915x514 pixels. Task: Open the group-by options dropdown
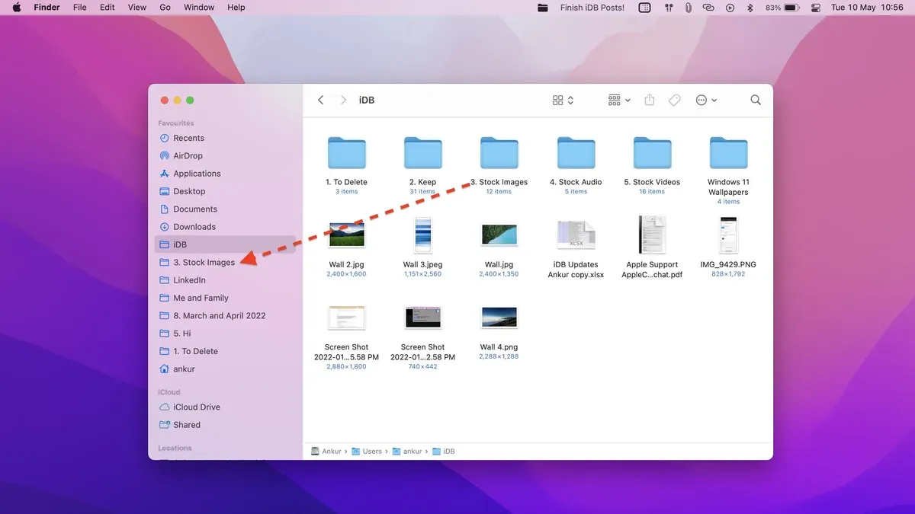[619, 100]
